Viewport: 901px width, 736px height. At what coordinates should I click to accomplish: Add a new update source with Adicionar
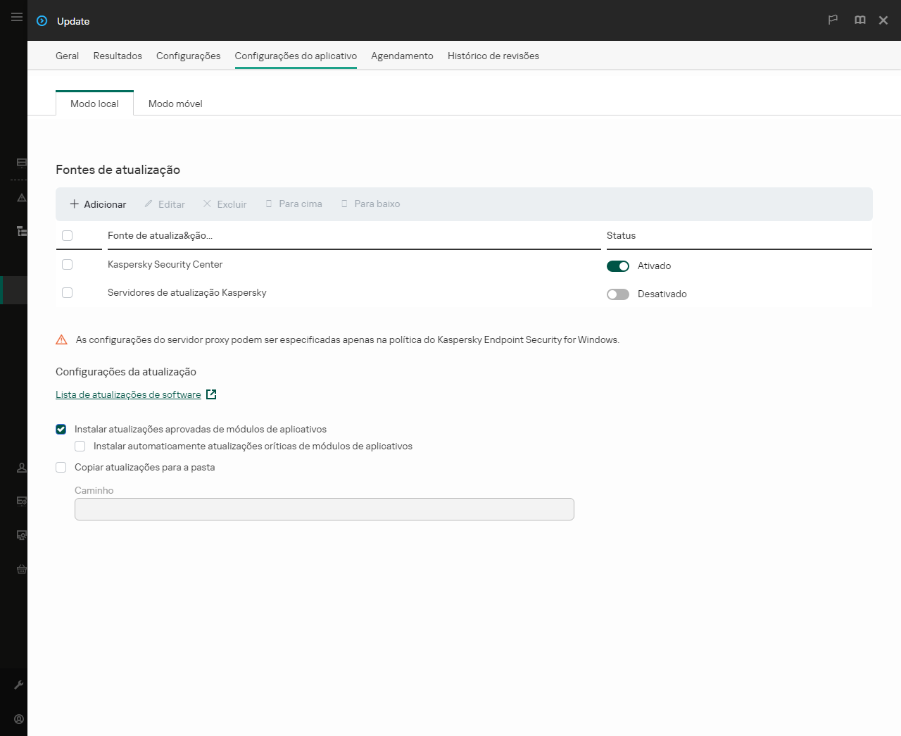pos(97,204)
